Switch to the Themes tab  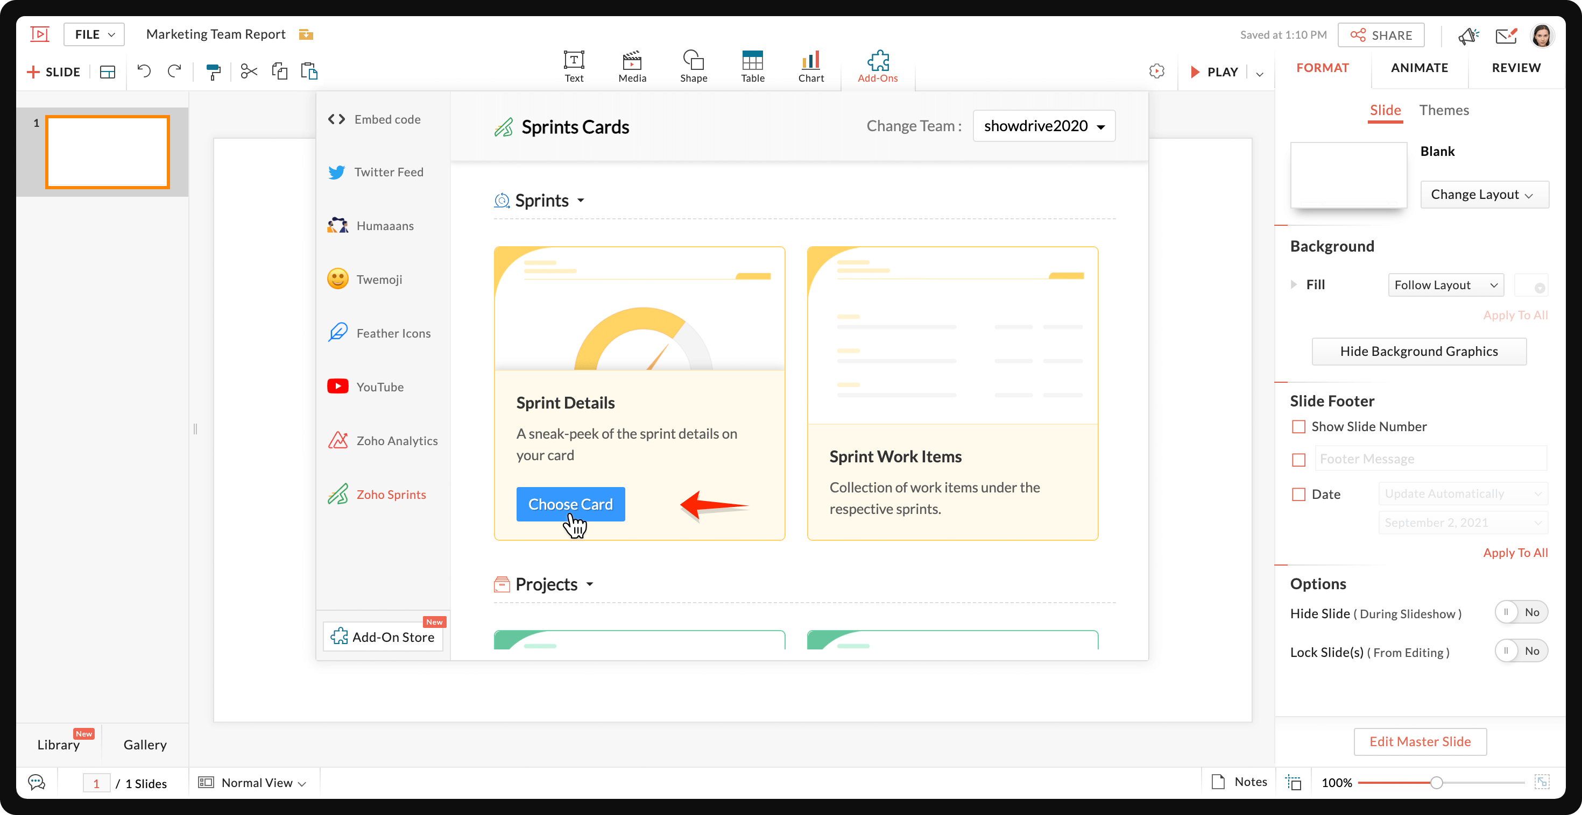click(x=1443, y=110)
